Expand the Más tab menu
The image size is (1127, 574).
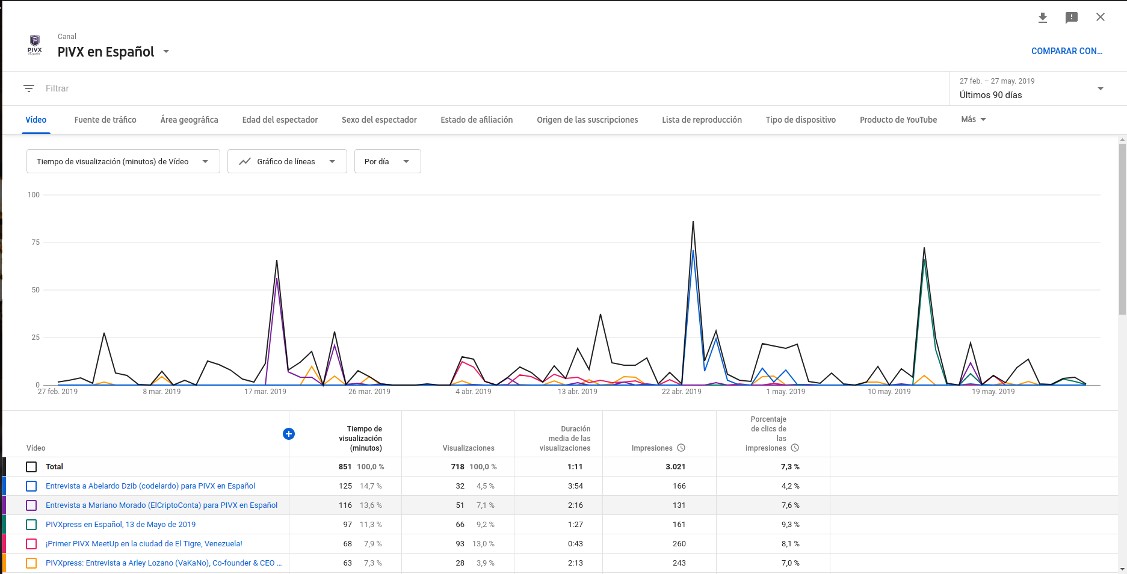point(974,120)
